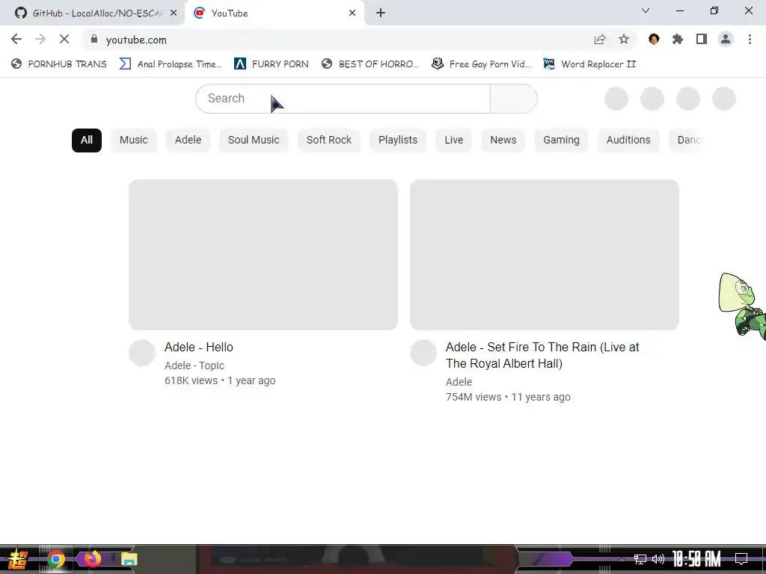766x574 pixels.
Task: Filter videos by Adele chip
Action: (x=188, y=140)
